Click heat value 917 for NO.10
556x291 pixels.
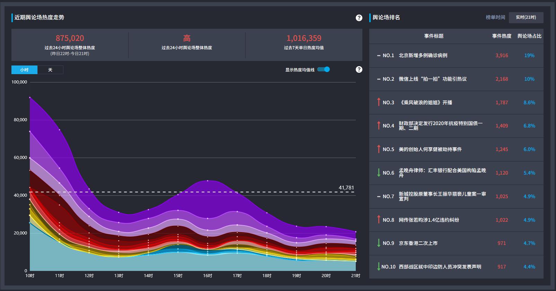coord(502,267)
